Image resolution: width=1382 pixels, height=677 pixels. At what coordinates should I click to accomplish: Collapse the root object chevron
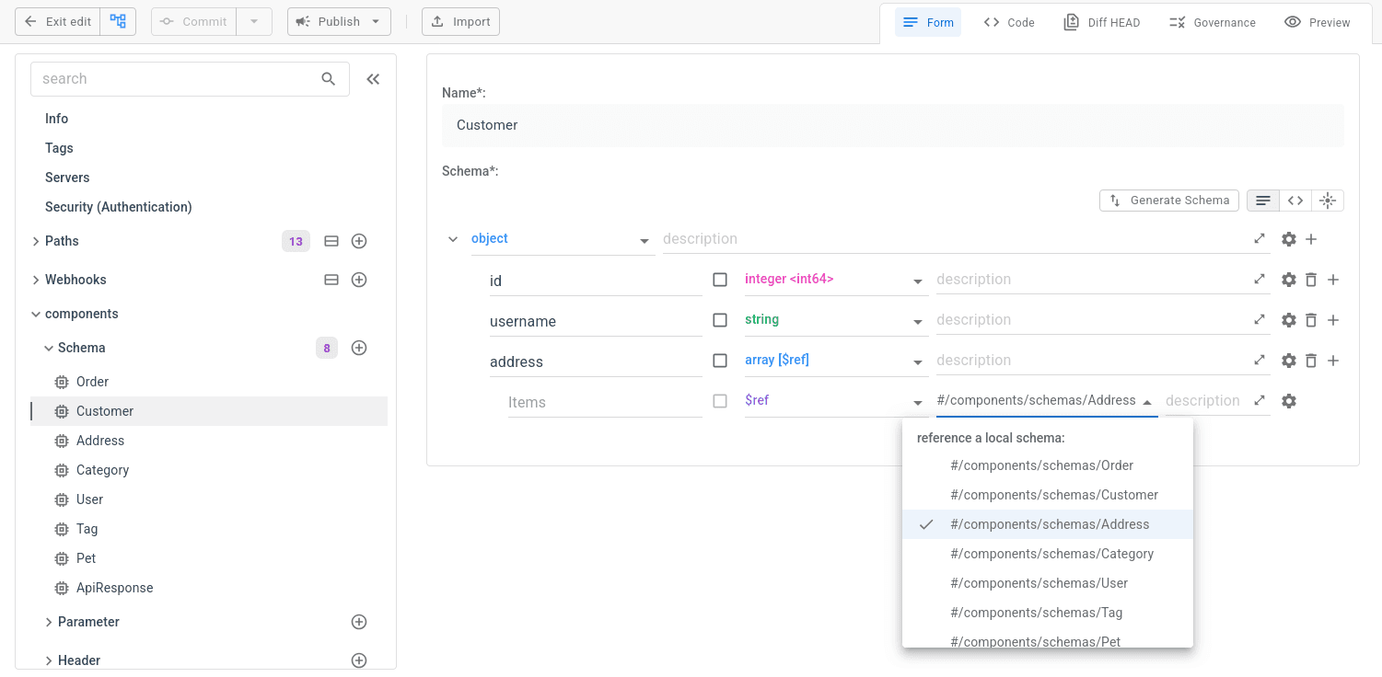click(x=453, y=239)
